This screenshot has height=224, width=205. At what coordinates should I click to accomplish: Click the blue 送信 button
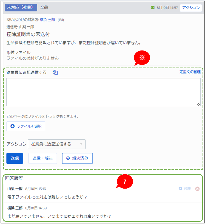[15, 158]
